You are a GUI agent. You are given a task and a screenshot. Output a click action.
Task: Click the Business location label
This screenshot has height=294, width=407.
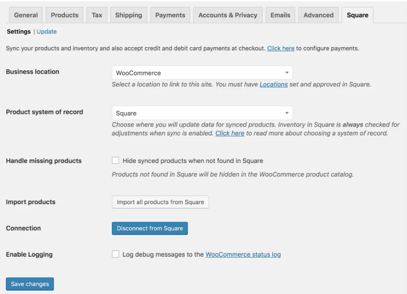pos(32,72)
